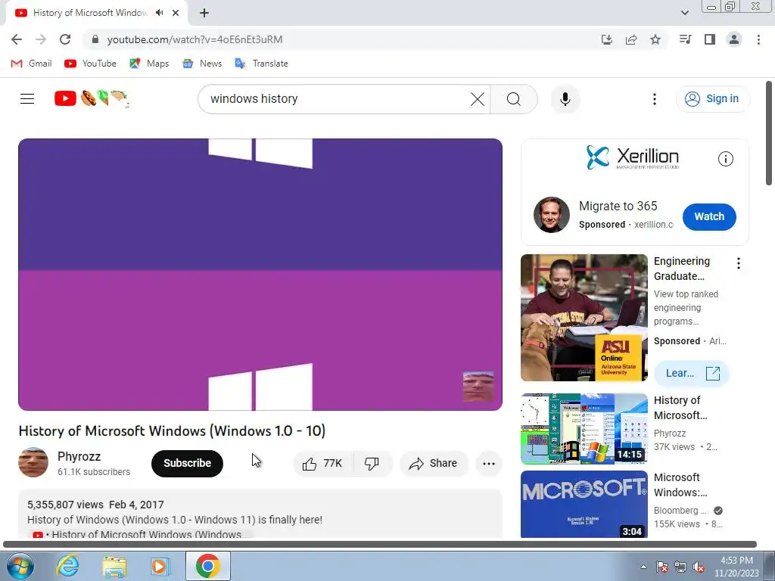Share the video
The width and height of the screenshot is (775, 581).
tap(433, 464)
